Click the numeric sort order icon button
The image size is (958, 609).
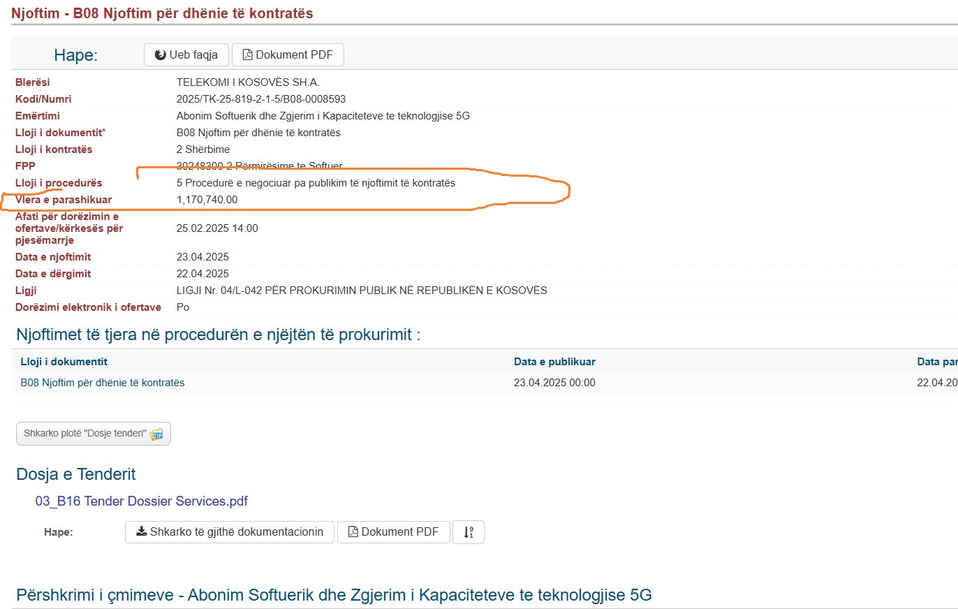(x=469, y=532)
